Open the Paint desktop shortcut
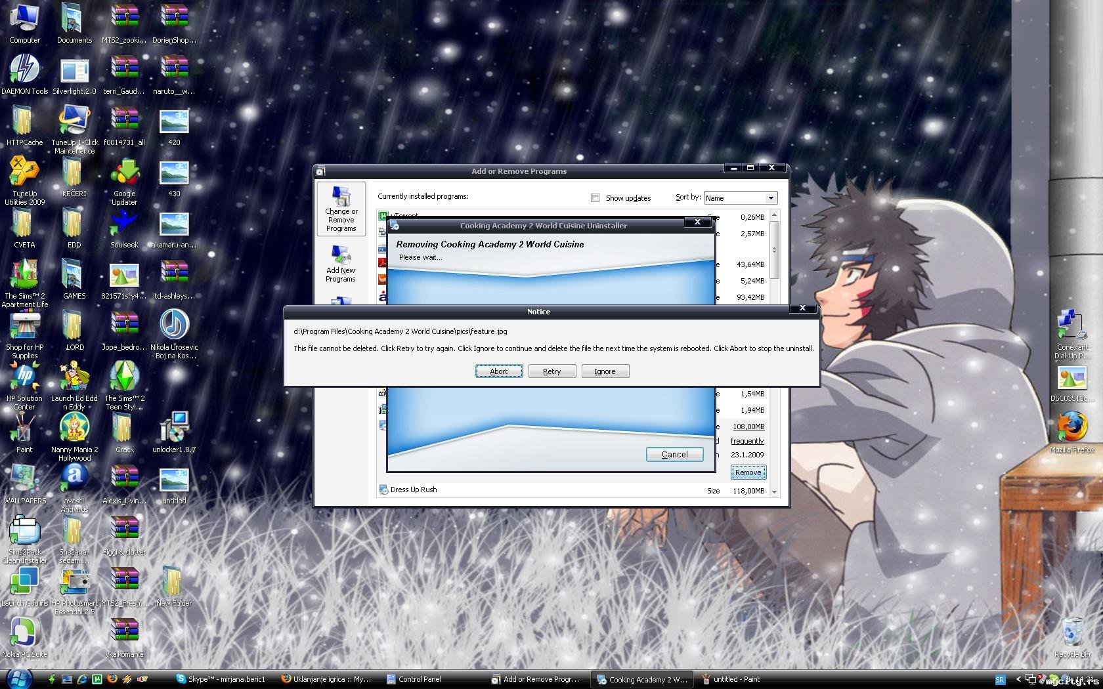This screenshot has height=689, width=1103. (x=24, y=433)
